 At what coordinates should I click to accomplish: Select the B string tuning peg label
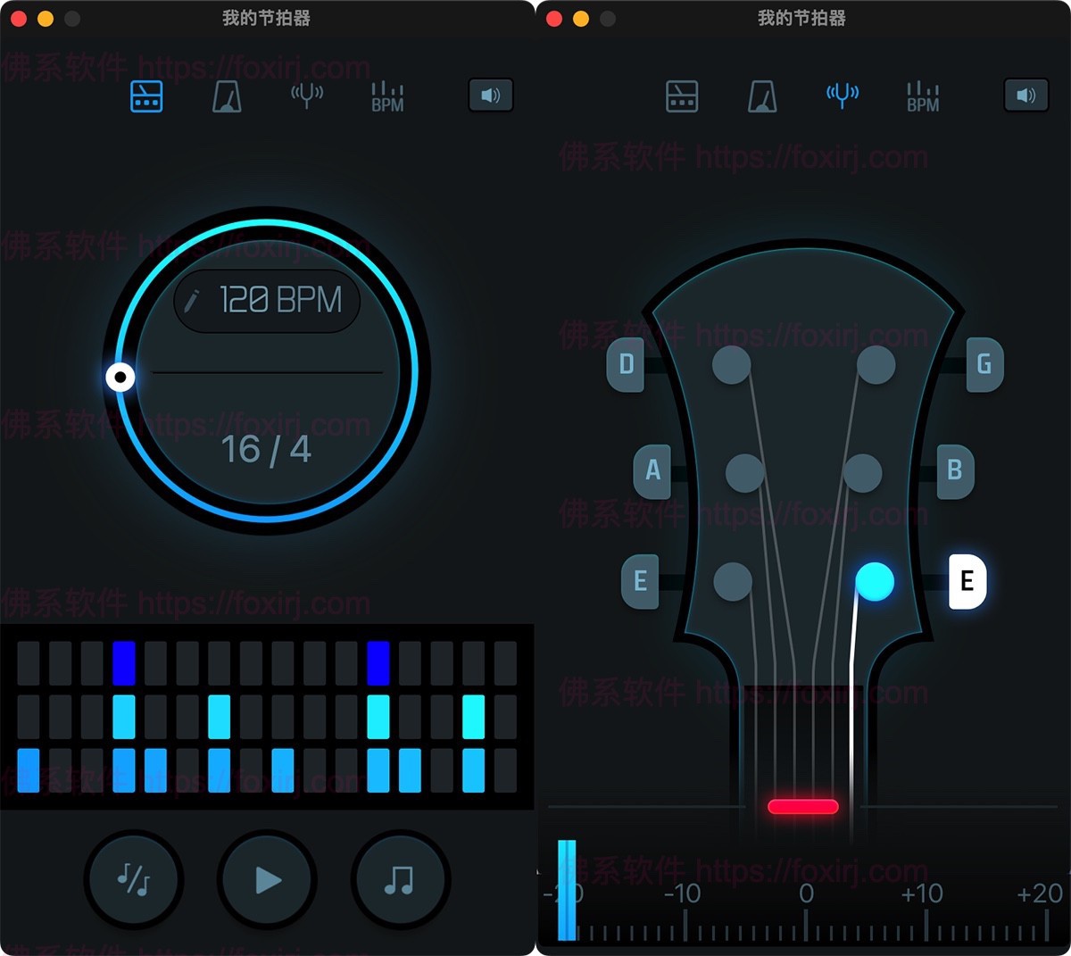tap(955, 470)
